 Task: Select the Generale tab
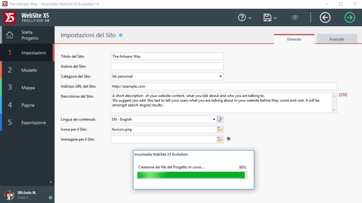coord(294,39)
